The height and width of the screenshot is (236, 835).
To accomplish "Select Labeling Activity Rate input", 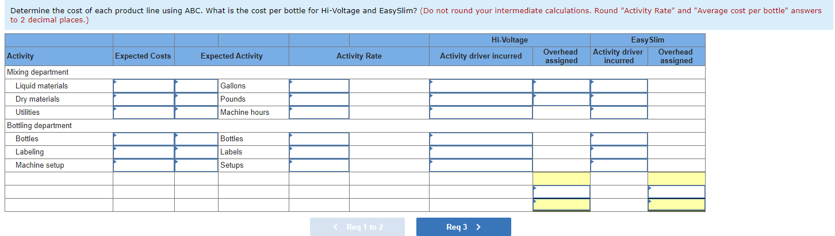I will (x=319, y=152).
